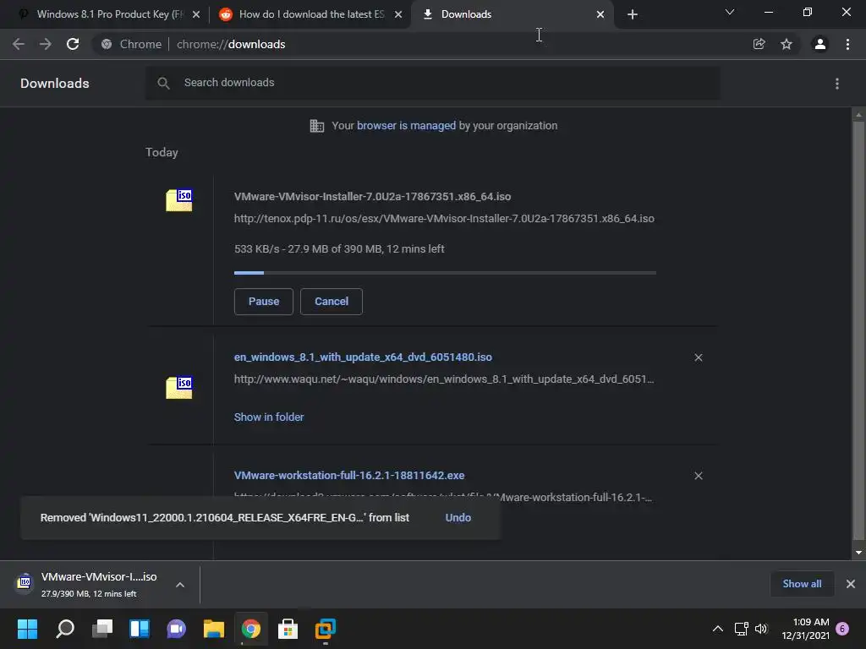This screenshot has width=866, height=649.
Task: Click the volume speaker icon in tray
Action: [761, 629]
